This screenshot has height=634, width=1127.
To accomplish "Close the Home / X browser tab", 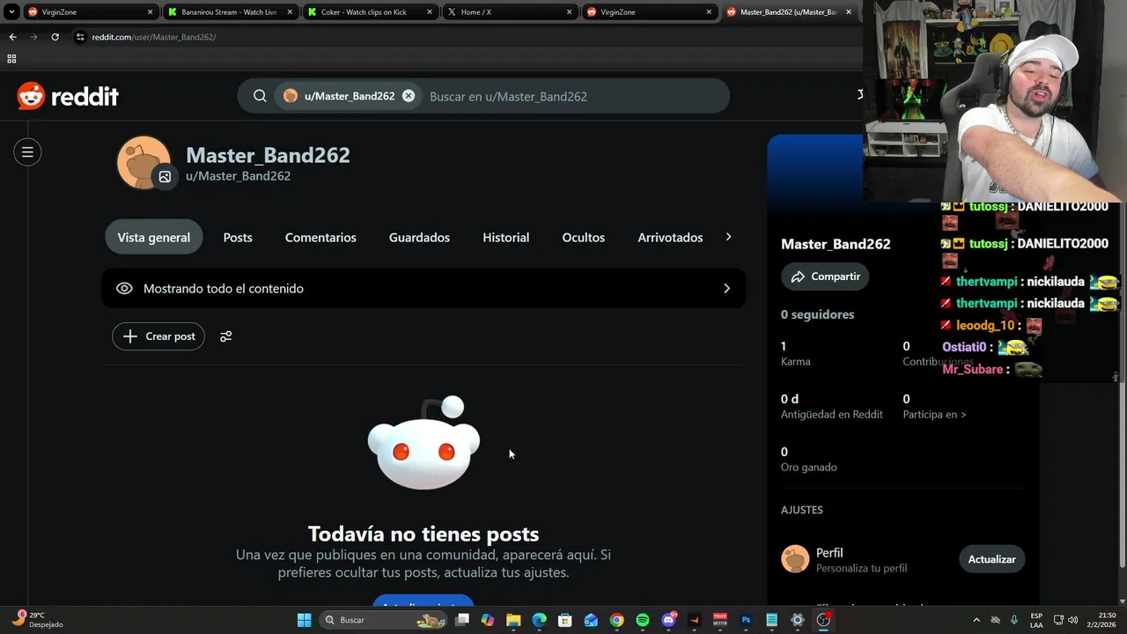I will click(570, 12).
